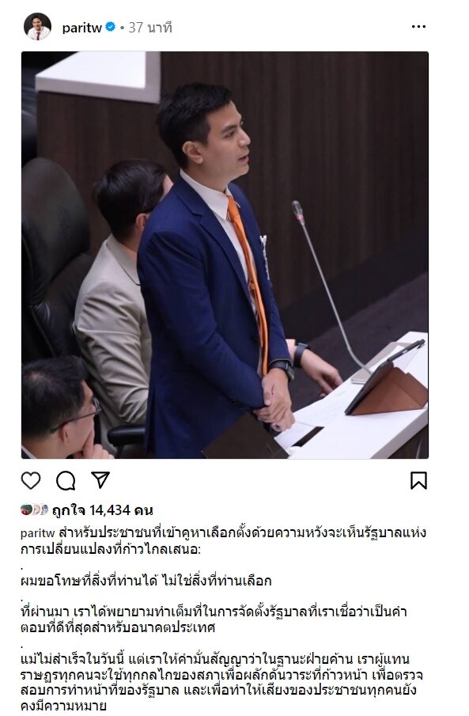Viewport: 469px width, 716px height.
Task: Click the 37 นาที timestamp
Action: [x=150, y=28]
